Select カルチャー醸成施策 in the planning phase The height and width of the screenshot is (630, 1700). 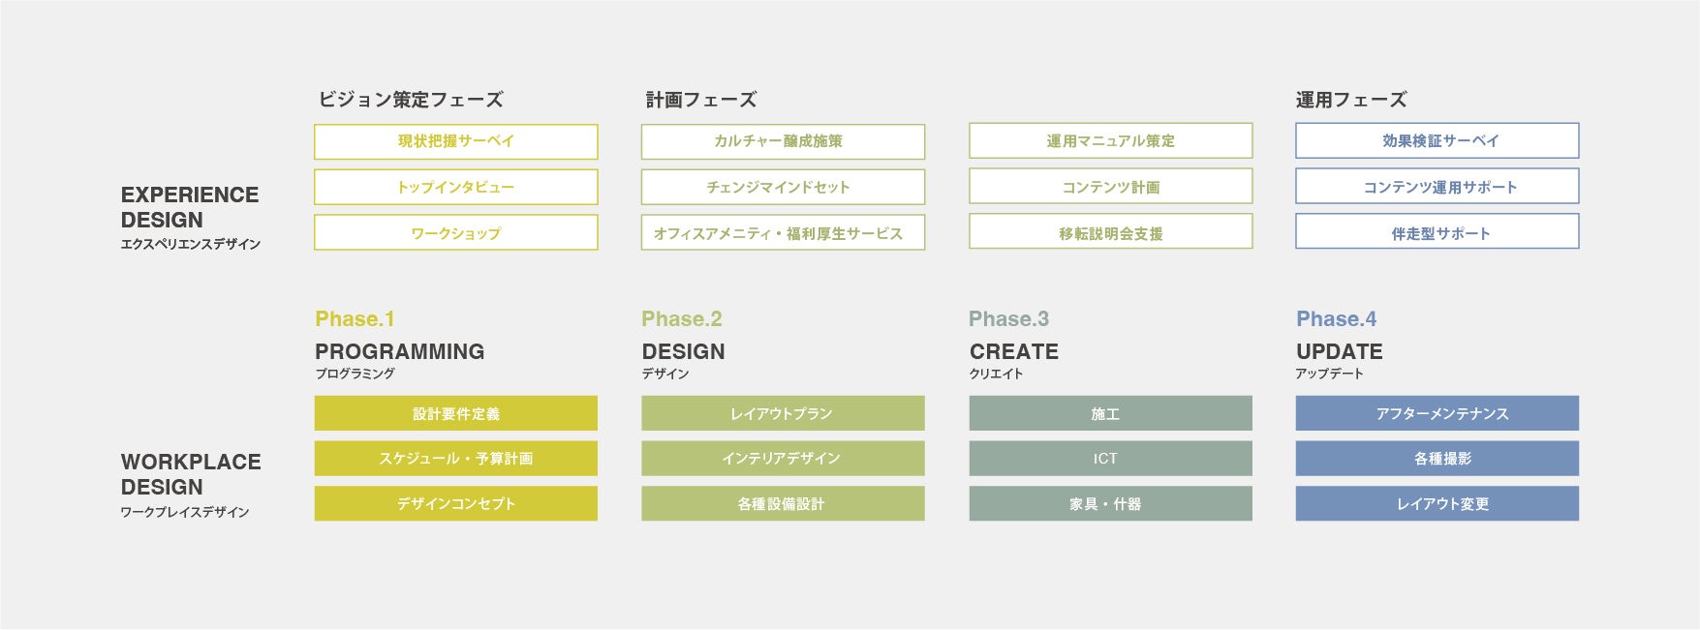pos(783,141)
